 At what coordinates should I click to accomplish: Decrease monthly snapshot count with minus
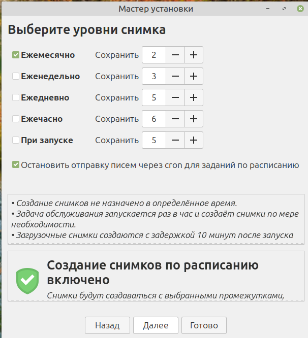[x=175, y=55]
